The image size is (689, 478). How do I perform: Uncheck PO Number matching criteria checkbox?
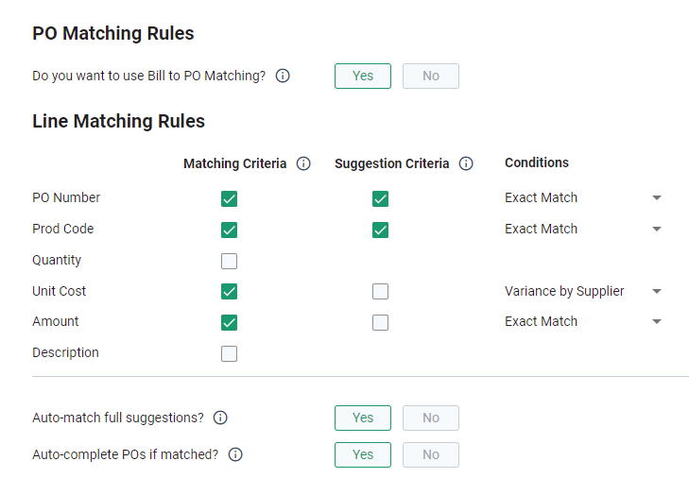point(229,198)
